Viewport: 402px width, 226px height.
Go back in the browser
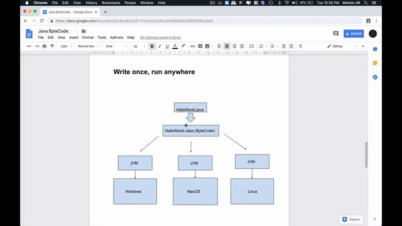(26, 21)
